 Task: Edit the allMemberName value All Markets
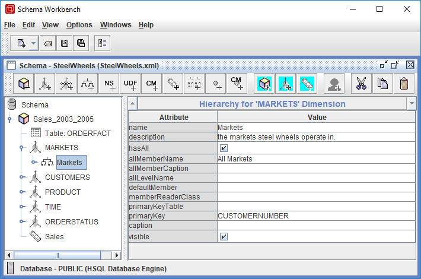click(x=316, y=159)
